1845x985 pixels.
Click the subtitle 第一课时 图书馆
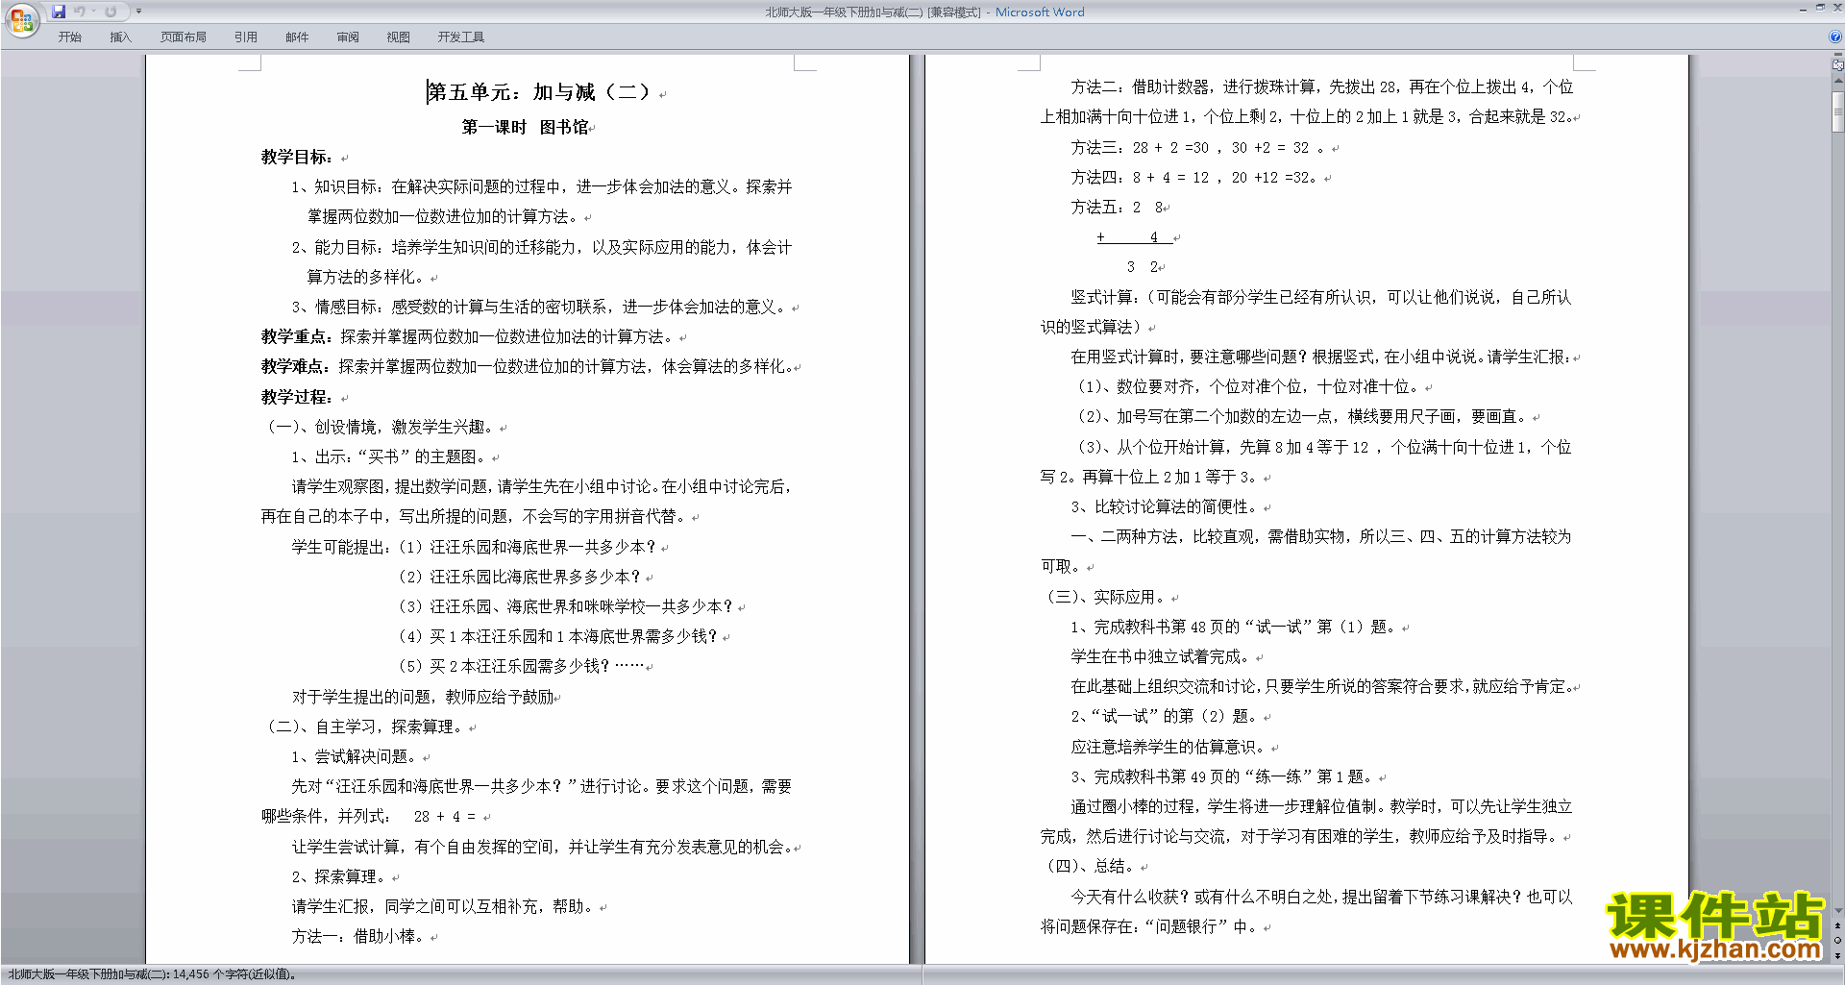click(x=525, y=127)
